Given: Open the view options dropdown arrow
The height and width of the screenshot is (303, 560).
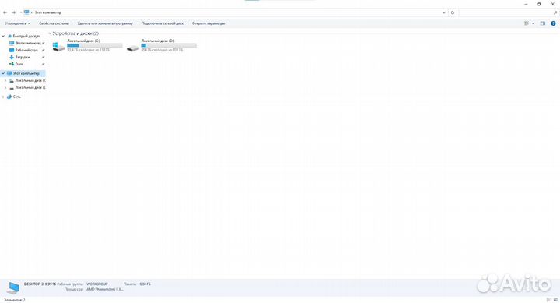Looking at the screenshot, I should pyautogui.click(x=533, y=23).
